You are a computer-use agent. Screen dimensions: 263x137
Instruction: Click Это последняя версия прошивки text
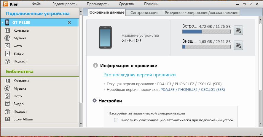[140, 75]
